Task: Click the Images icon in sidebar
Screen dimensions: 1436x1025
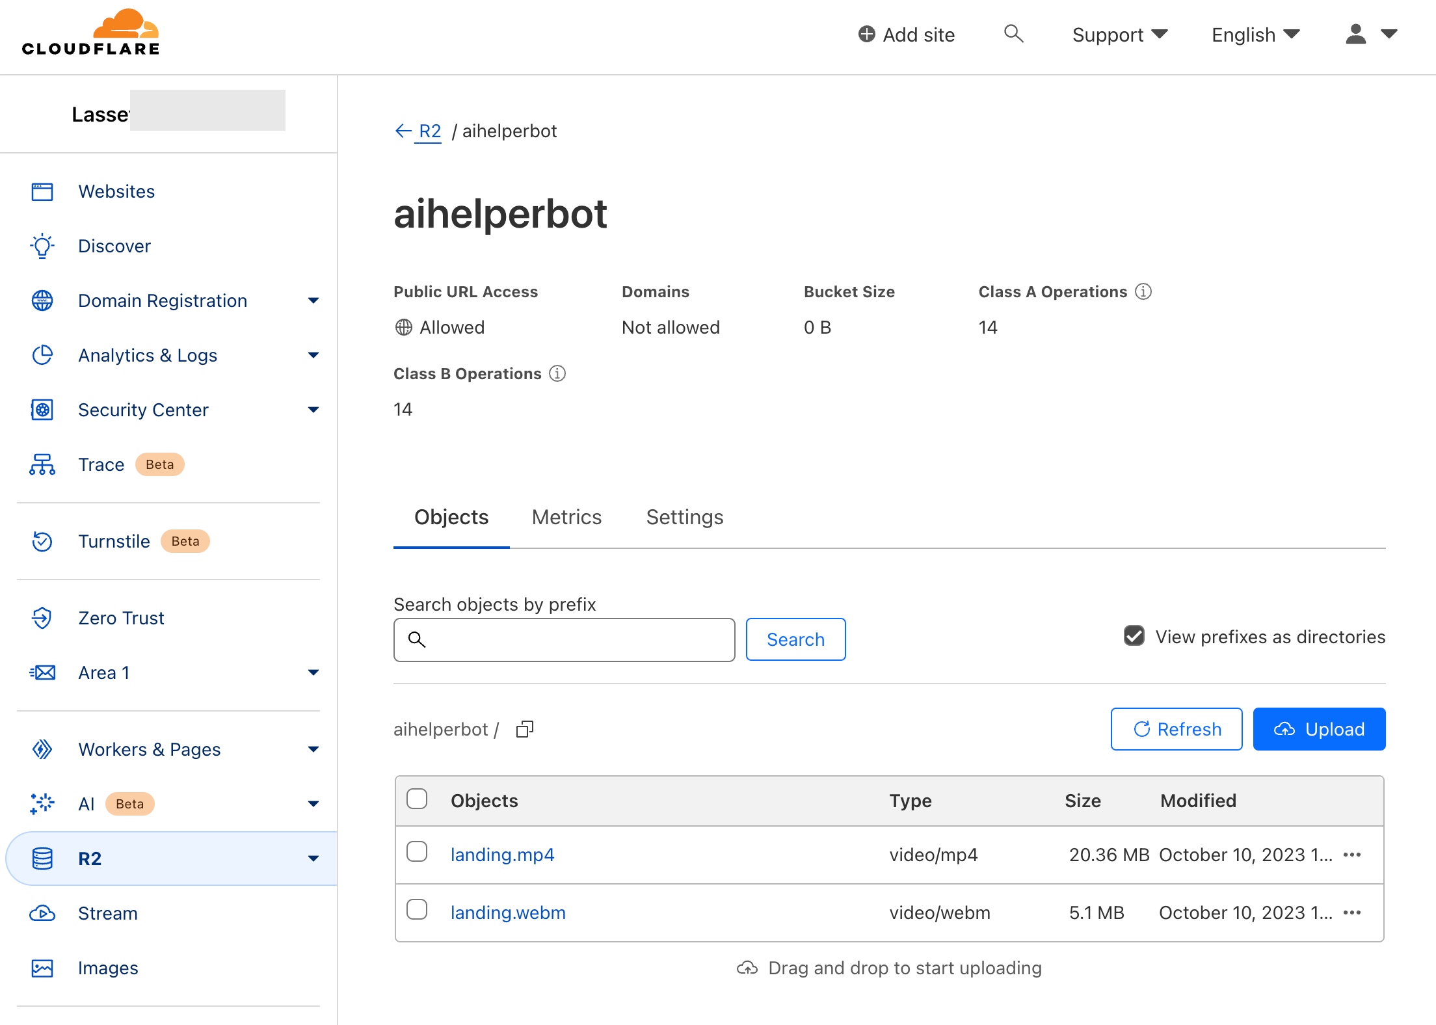Action: [42, 968]
